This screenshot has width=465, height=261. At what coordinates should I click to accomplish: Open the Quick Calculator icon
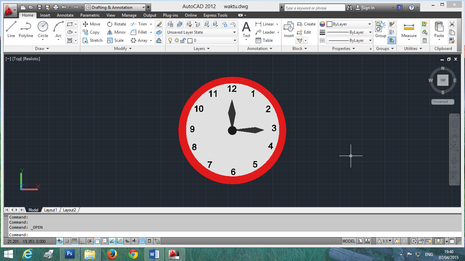[x=424, y=40]
